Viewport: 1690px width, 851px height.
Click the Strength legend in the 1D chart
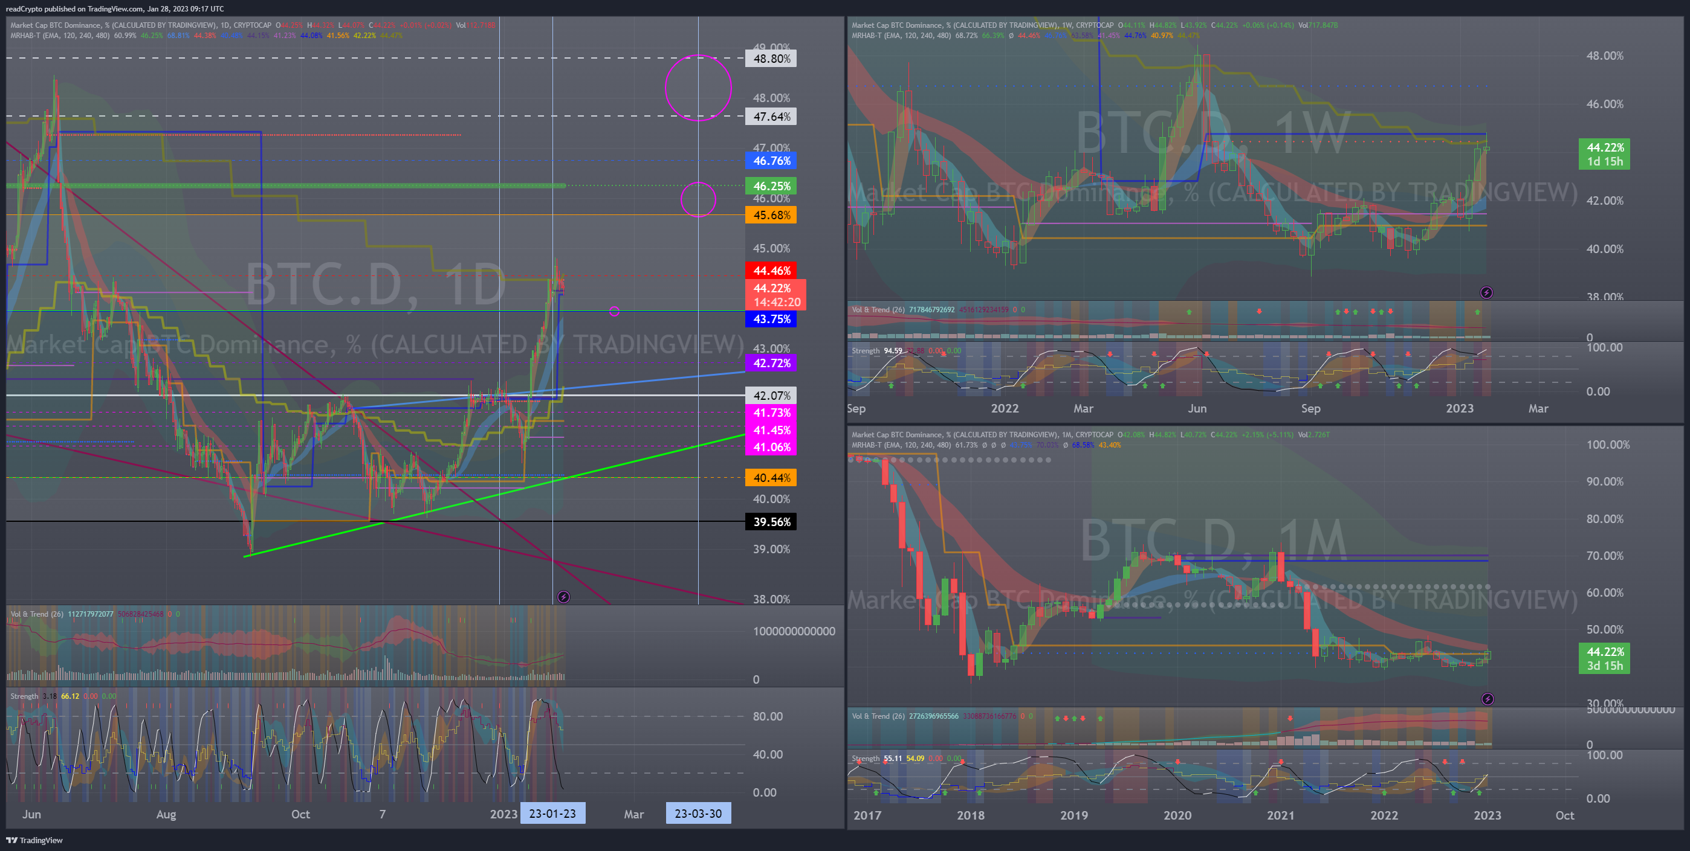(x=63, y=696)
